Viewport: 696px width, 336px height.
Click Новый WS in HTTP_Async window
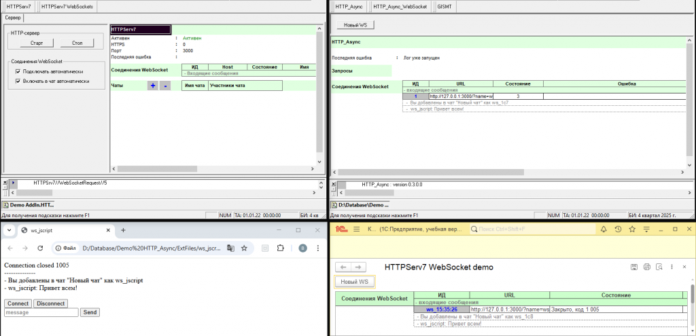355,25
